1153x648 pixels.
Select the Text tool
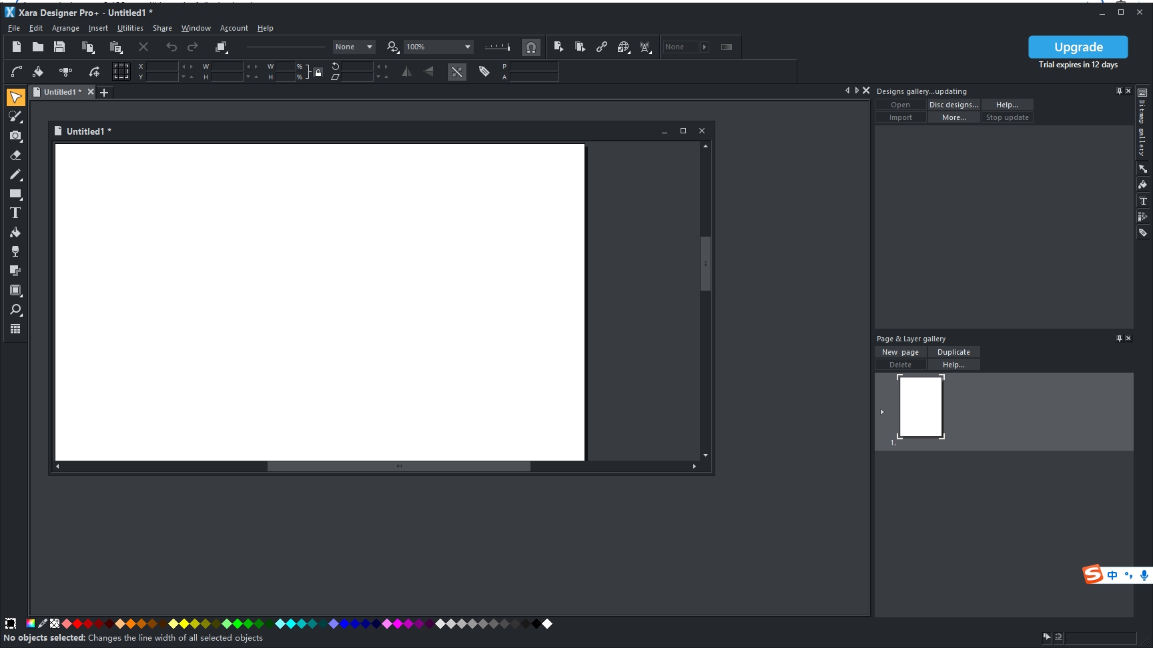[15, 213]
